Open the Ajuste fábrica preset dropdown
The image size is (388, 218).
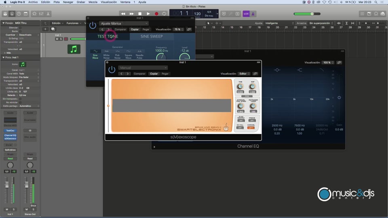[x=124, y=23]
